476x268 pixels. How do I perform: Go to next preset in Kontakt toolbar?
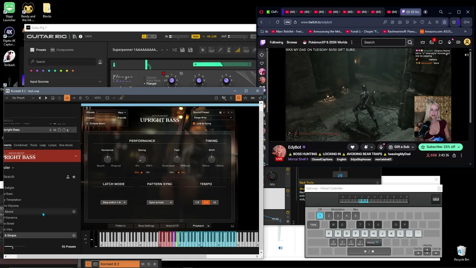click(46, 98)
